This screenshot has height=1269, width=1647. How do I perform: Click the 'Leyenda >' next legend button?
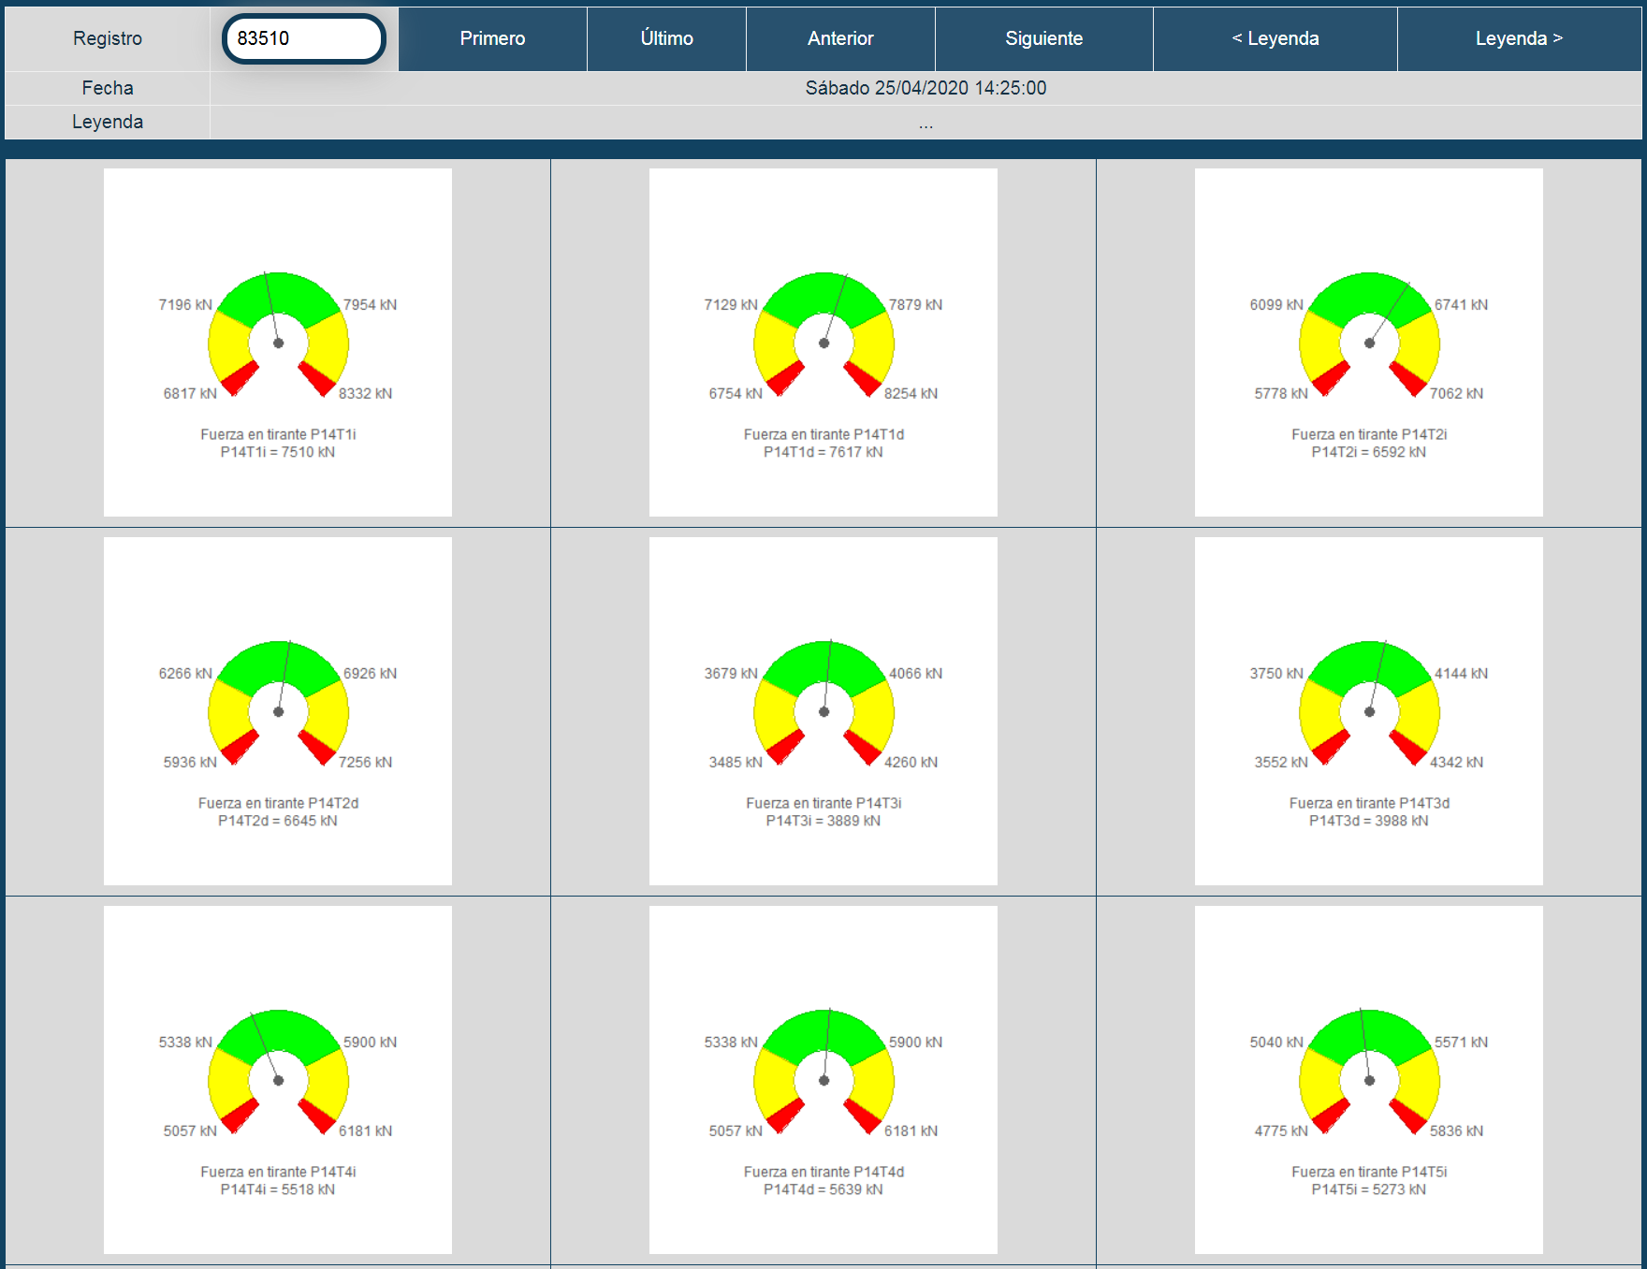[x=1518, y=38]
